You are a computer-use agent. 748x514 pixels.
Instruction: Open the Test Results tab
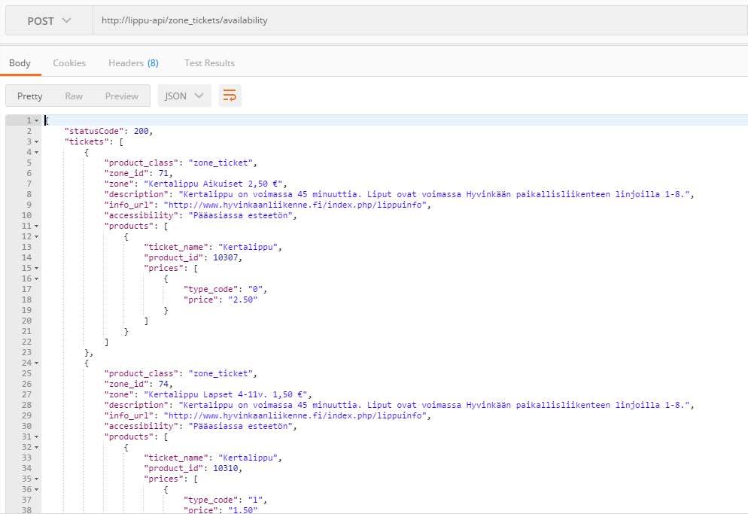[x=209, y=63]
